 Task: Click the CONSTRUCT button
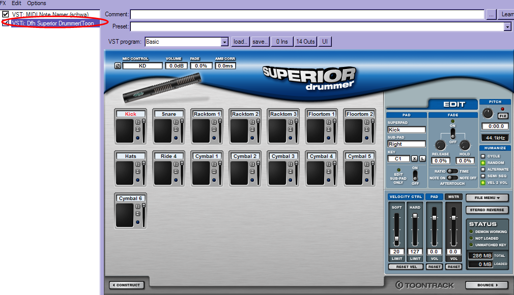point(127,285)
